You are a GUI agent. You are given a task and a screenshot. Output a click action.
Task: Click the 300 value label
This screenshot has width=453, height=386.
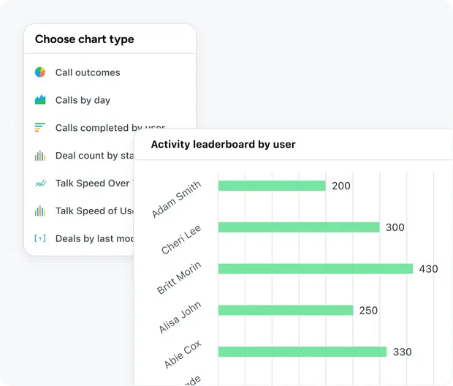395,227
